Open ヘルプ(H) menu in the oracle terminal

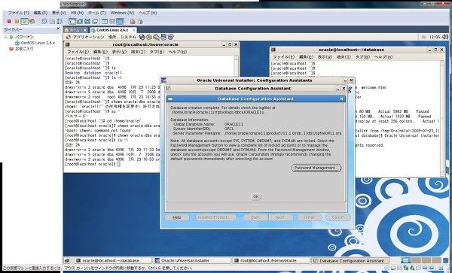coord(383,57)
